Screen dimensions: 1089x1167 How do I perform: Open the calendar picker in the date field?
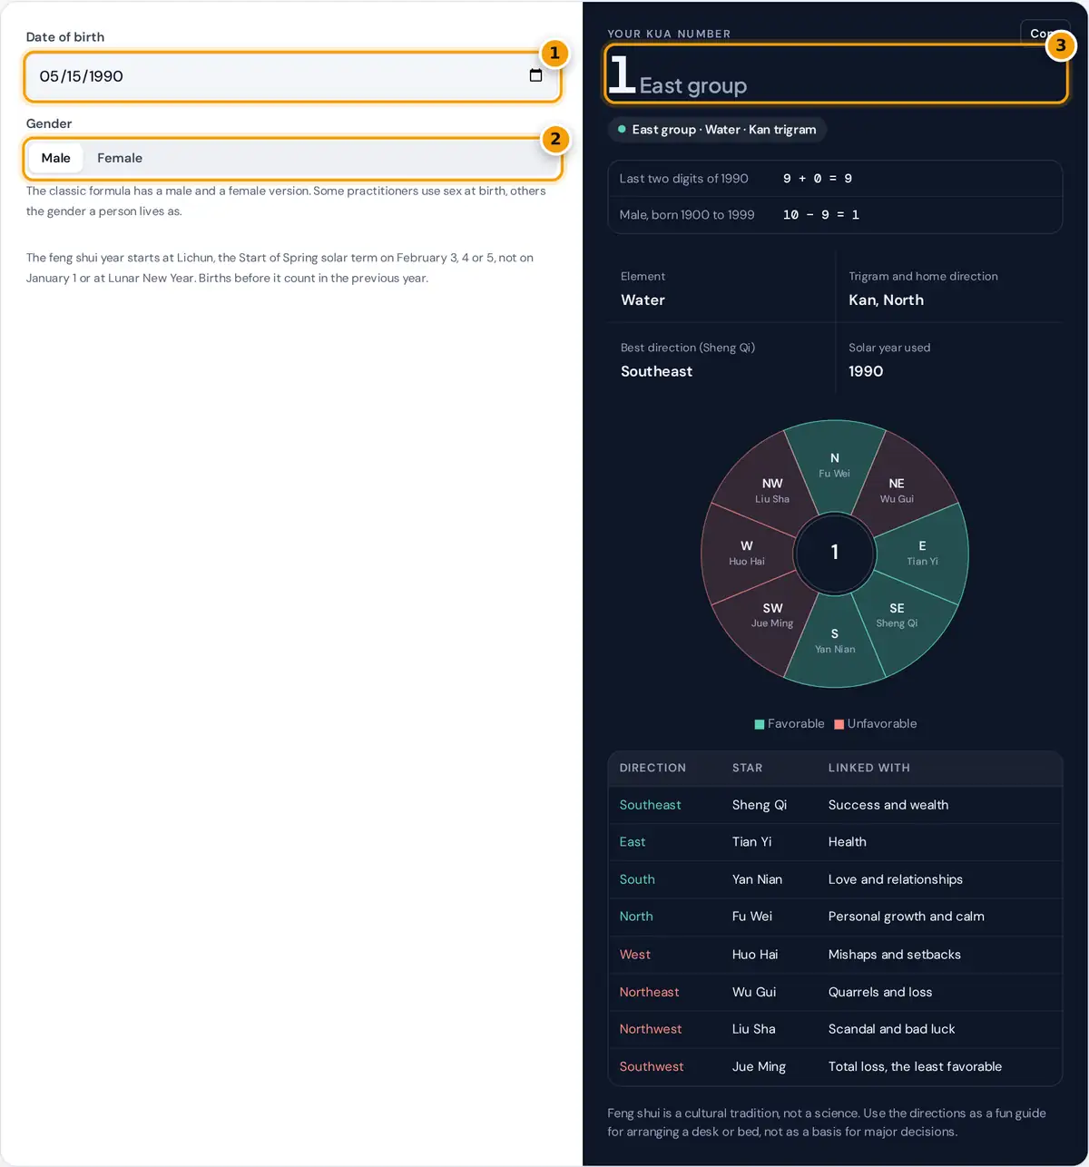(535, 75)
